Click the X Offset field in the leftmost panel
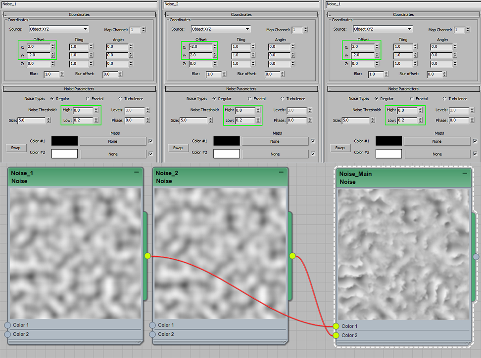Screen dimensions: 481x358 click(x=34, y=46)
